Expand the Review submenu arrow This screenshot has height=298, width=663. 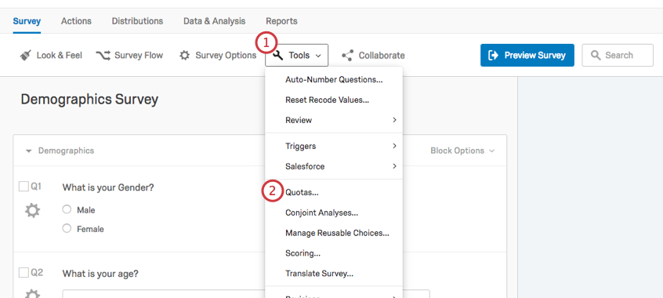pos(394,120)
